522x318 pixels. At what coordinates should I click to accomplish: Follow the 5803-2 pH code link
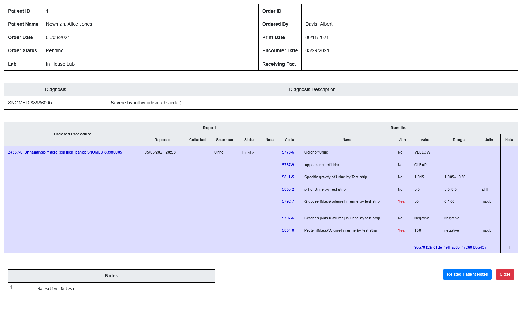point(288,189)
